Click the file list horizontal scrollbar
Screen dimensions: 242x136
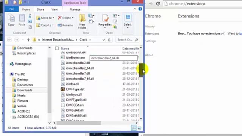[x=79, y=123]
